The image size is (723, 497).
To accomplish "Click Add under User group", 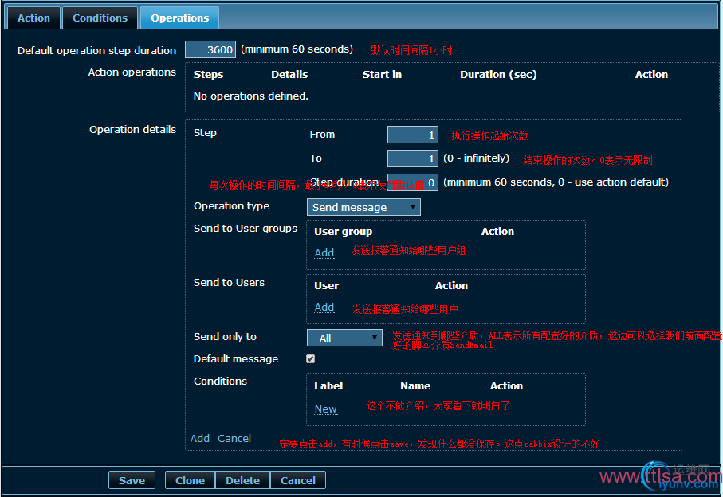I will [x=324, y=252].
